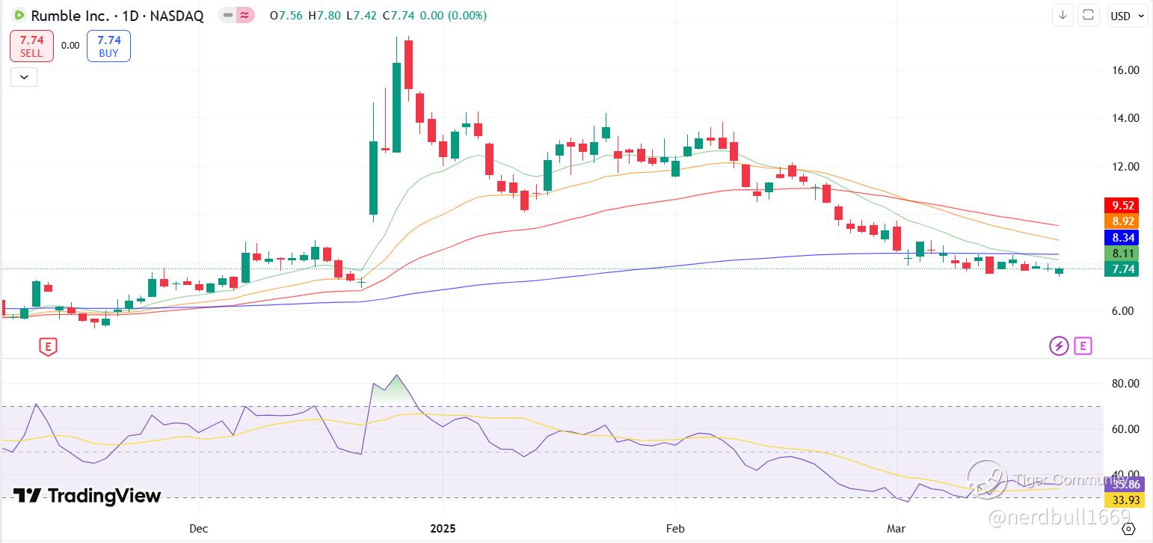Click the 60.00 RSI axis label
The width and height of the screenshot is (1153, 543).
[x=1125, y=429]
